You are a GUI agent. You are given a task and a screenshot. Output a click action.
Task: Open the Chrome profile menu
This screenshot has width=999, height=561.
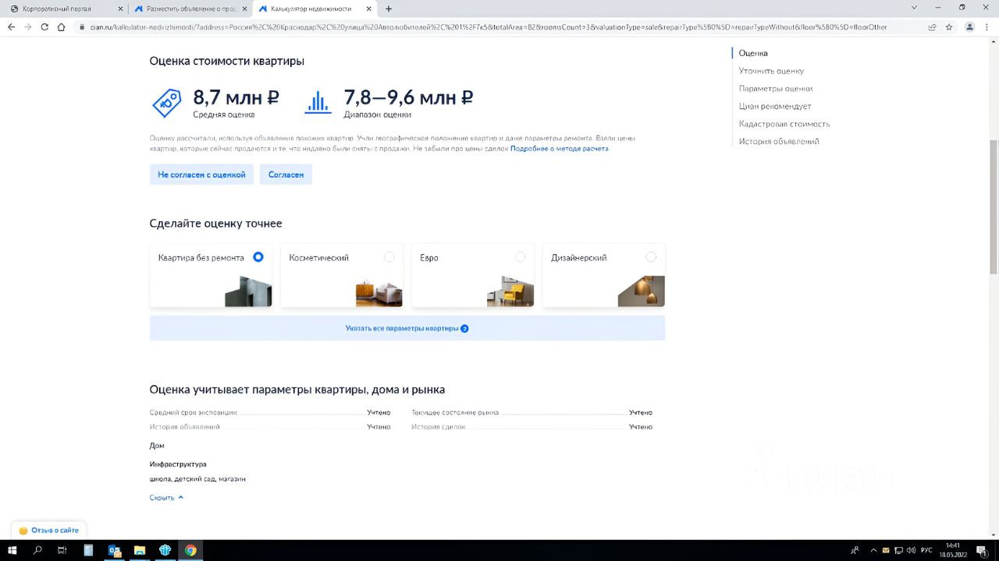[x=970, y=26]
